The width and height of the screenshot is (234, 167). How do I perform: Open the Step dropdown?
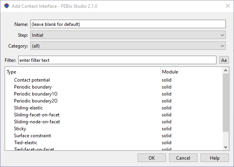tap(128, 35)
